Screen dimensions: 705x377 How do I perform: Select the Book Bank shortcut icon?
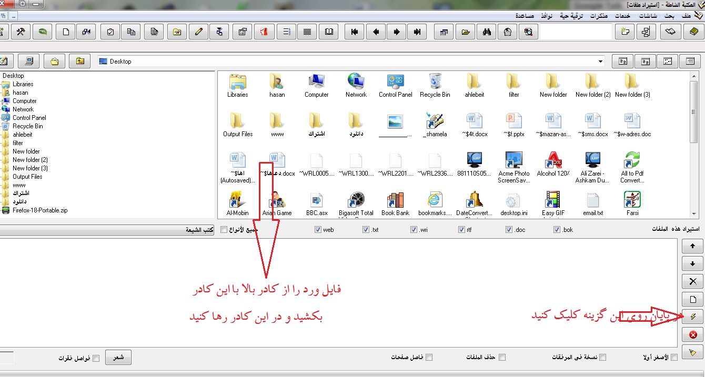[x=395, y=204]
